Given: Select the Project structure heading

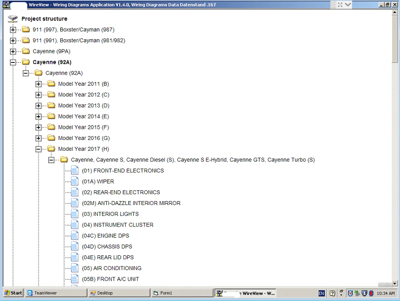Looking at the screenshot, I should click(44, 19).
